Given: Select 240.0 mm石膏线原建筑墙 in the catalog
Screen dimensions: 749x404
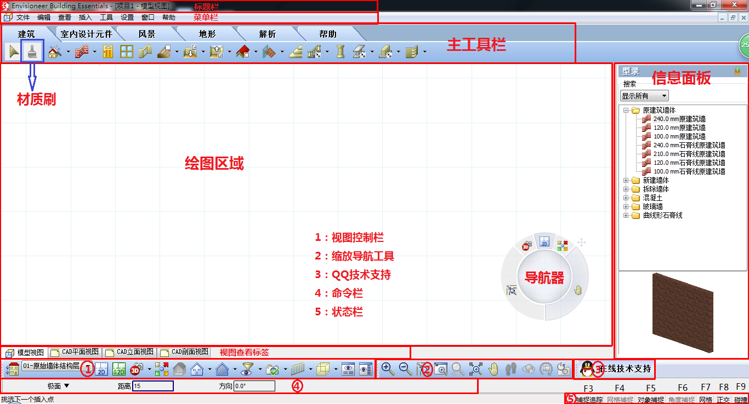Looking at the screenshot, I should (689, 145).
